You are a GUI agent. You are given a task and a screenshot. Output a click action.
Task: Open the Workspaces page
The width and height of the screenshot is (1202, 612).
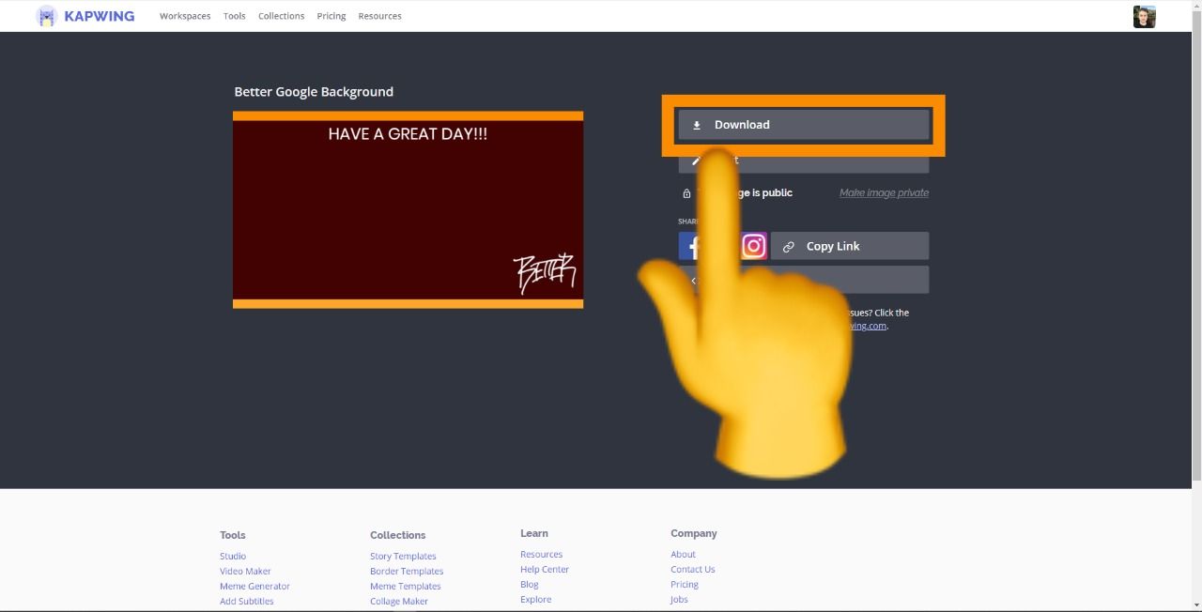[x=184, y=16]
